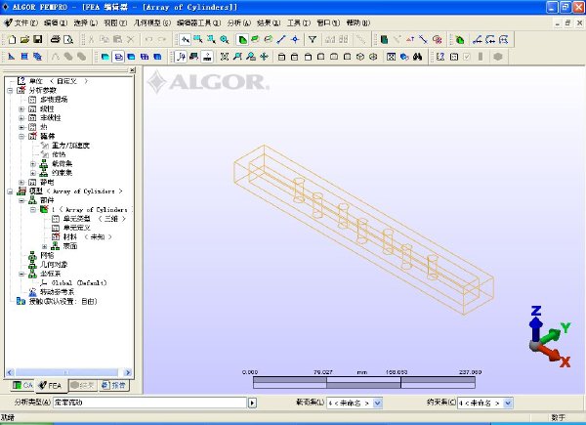586x425 pixels.
Task: Toggle the highlighted wireframe-style display button
Action: click(x=118, y=57)
